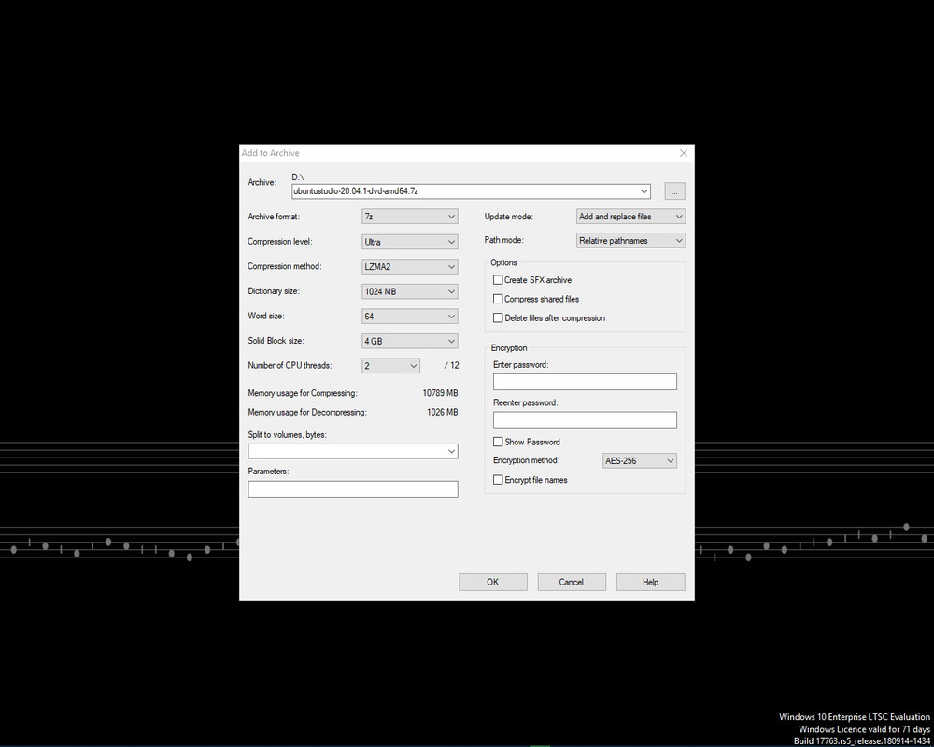
Task: Open the Word size dropdown
Action: click(410, 317)
